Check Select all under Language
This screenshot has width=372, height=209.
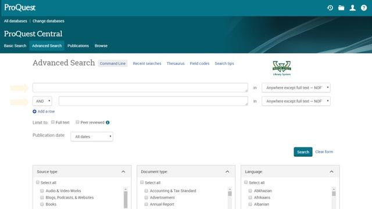246,182
